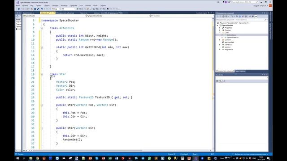This screenshot has height=161, width=287.
Task: Open the Debug configuration dropdown
Action: click(x=56, y=9)
